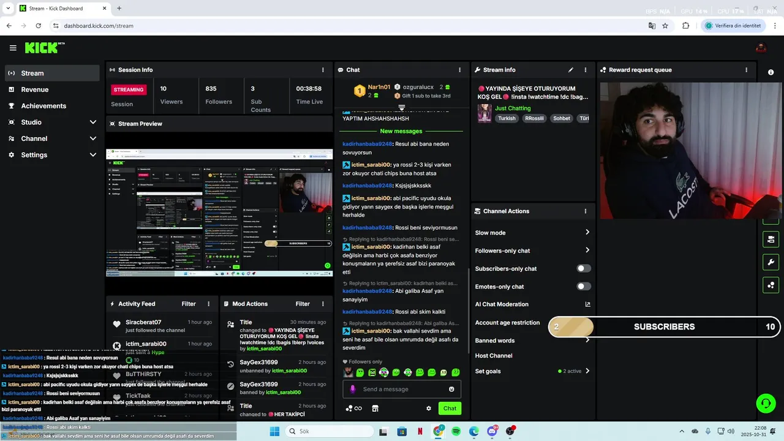Open the shop icon below chat
Screen dimensions: 784x441
pos(375,409)
